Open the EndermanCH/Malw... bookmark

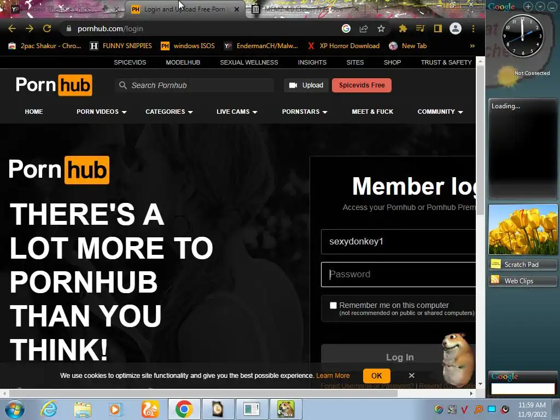261,46
